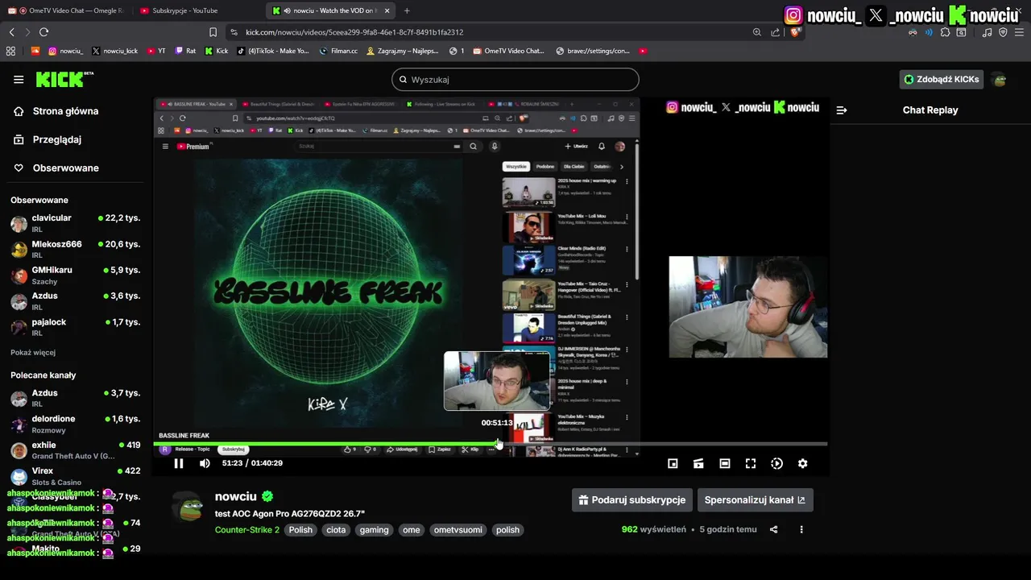Click the share icon next to view count
The image size is (1031, 580).
[773, 529]
